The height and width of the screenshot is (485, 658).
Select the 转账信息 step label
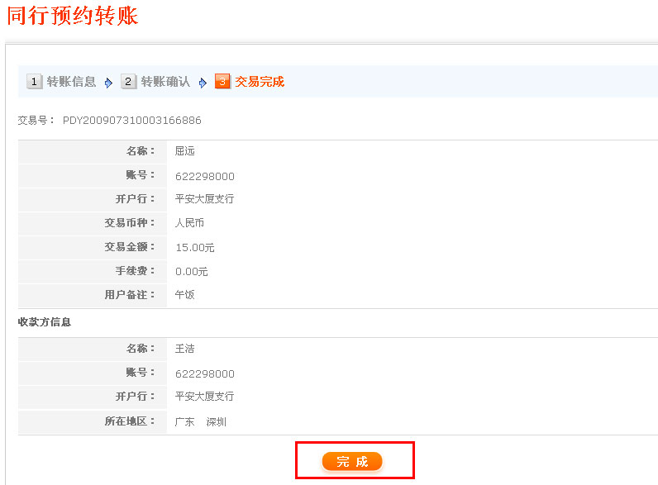(x=71, y=82)
